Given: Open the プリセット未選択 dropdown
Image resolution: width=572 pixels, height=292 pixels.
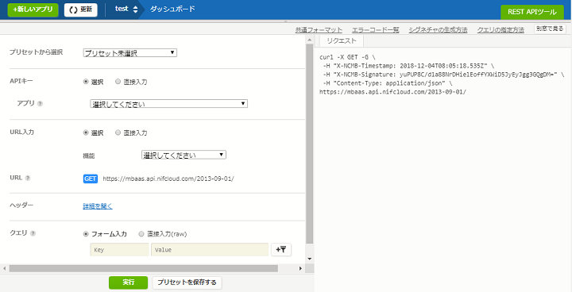Looking at the screenshot, I should 129,53.
